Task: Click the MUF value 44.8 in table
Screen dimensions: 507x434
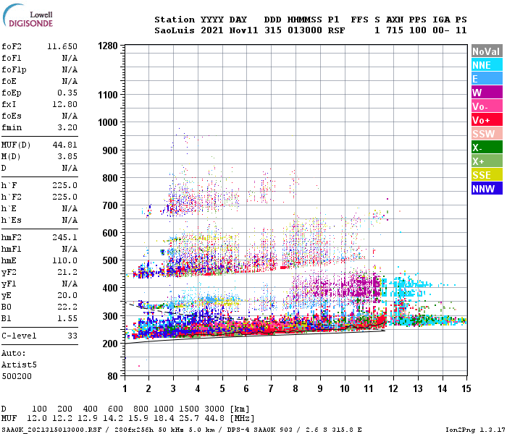Action: click(x=214, y=419)
